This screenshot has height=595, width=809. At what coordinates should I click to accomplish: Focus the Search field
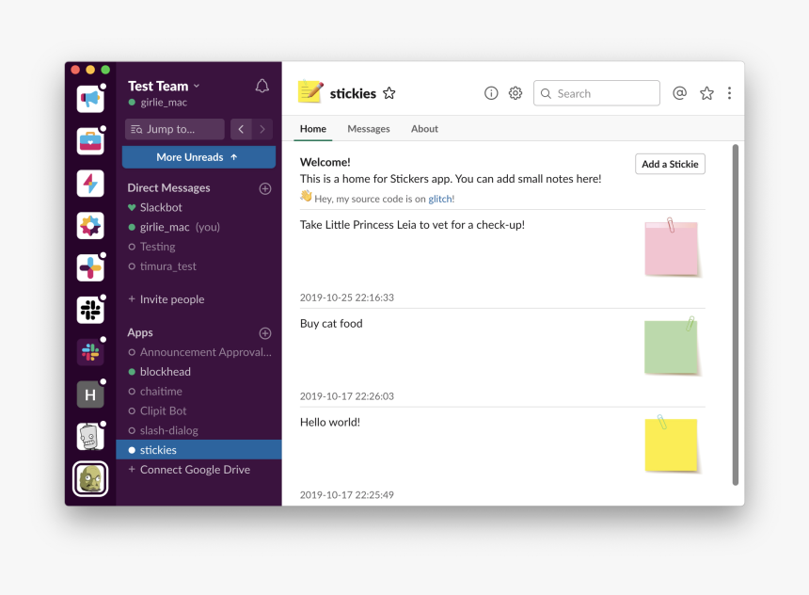pos(596,93)
